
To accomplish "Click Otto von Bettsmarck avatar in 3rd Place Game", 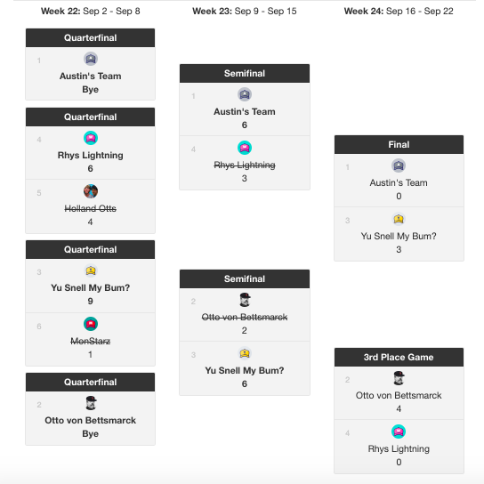I will 399,378.
